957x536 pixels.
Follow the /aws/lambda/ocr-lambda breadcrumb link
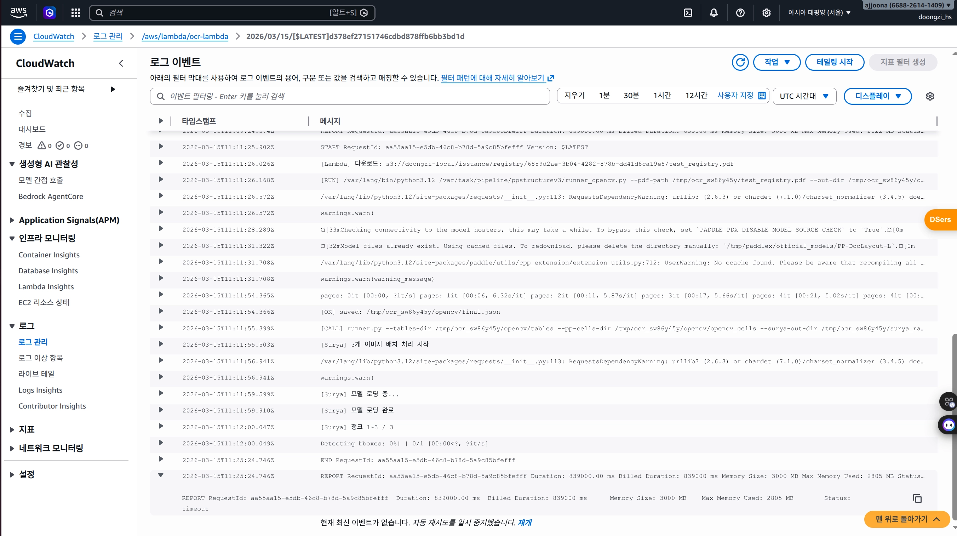point(185,36)
